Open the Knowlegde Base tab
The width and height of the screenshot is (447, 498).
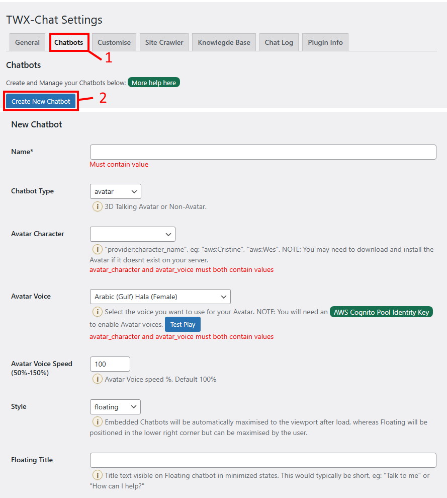[224, 42]
